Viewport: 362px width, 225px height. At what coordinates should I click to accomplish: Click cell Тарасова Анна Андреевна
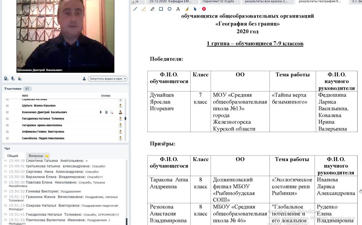tap(169, 190)
